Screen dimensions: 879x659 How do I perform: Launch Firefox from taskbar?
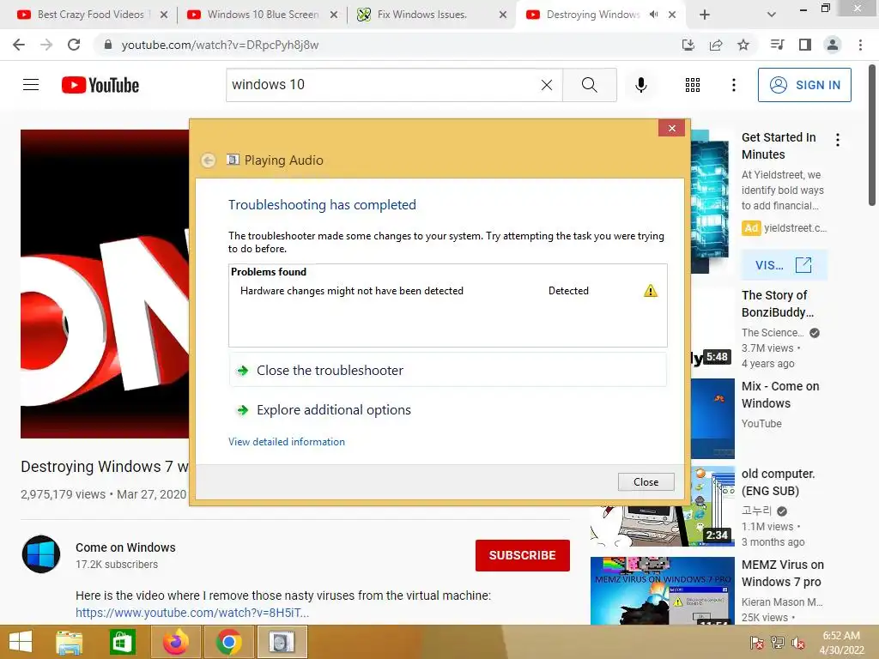click(176, 642)
